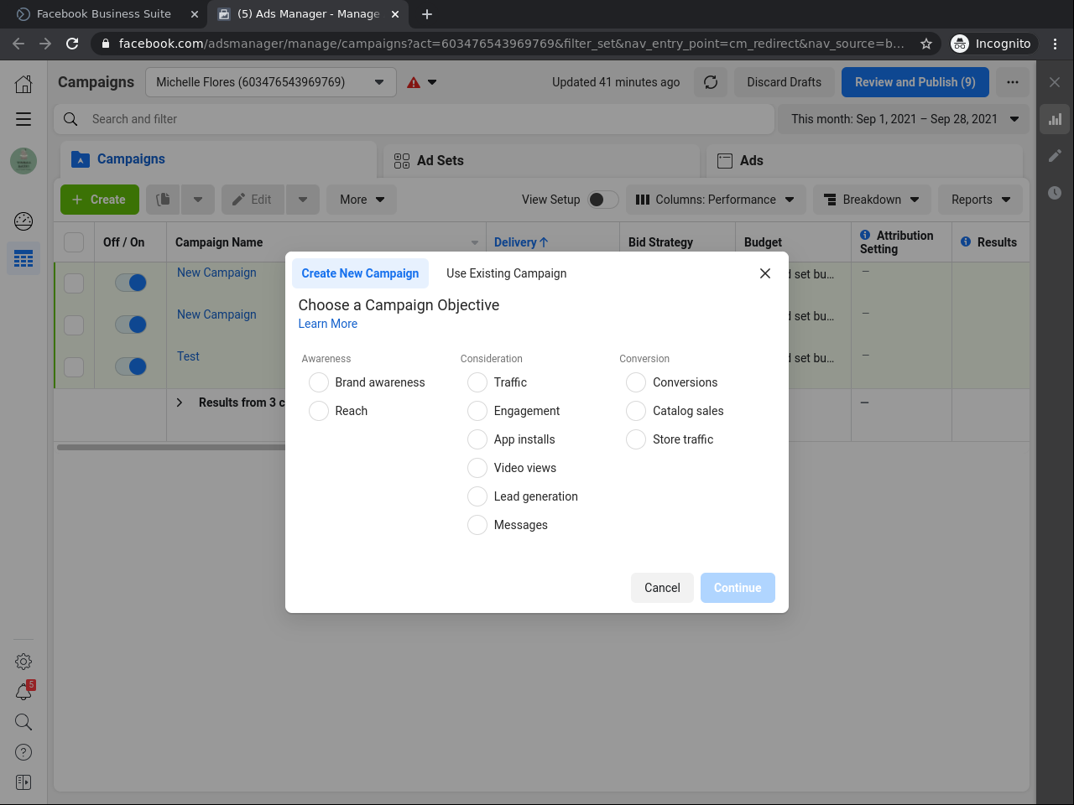This screenshot has height=805, width=1074.
Task: Click the browser reload icon
Action: 72,44
